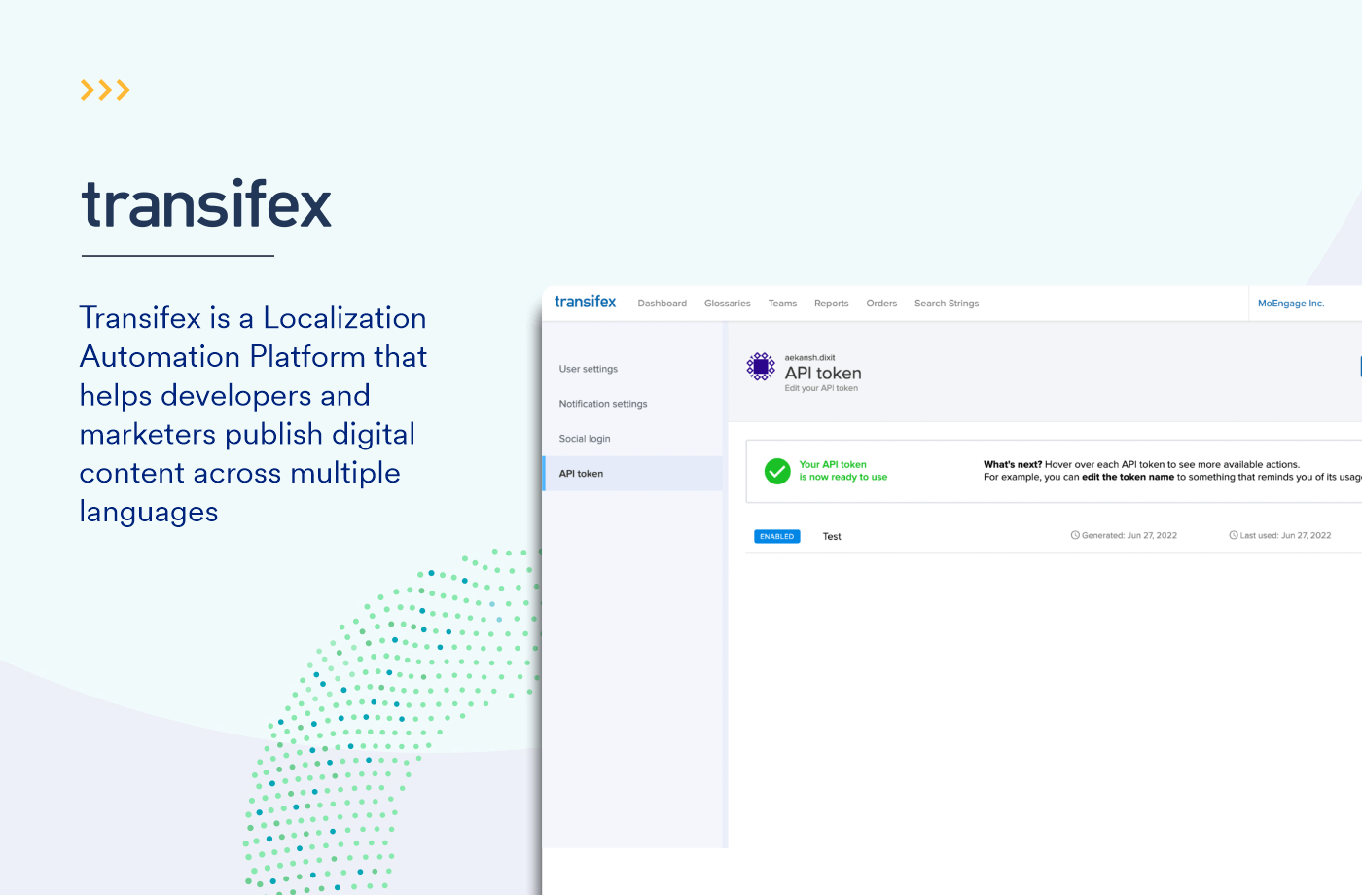This screenshot has height=895, width=1362.
Task: Click the orange triple chevron icon
Action: 105,90
